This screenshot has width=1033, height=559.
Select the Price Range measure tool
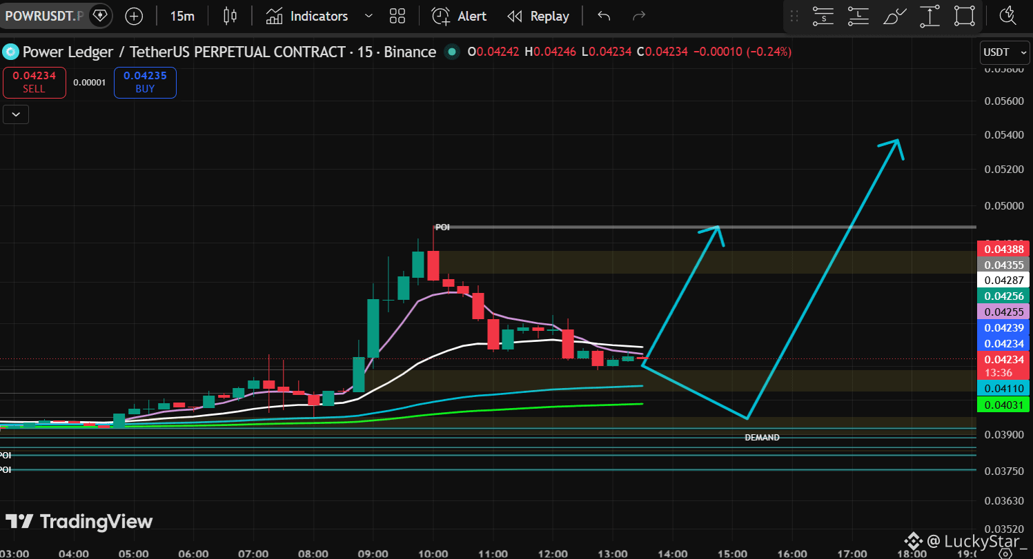[x=930, y=16]
